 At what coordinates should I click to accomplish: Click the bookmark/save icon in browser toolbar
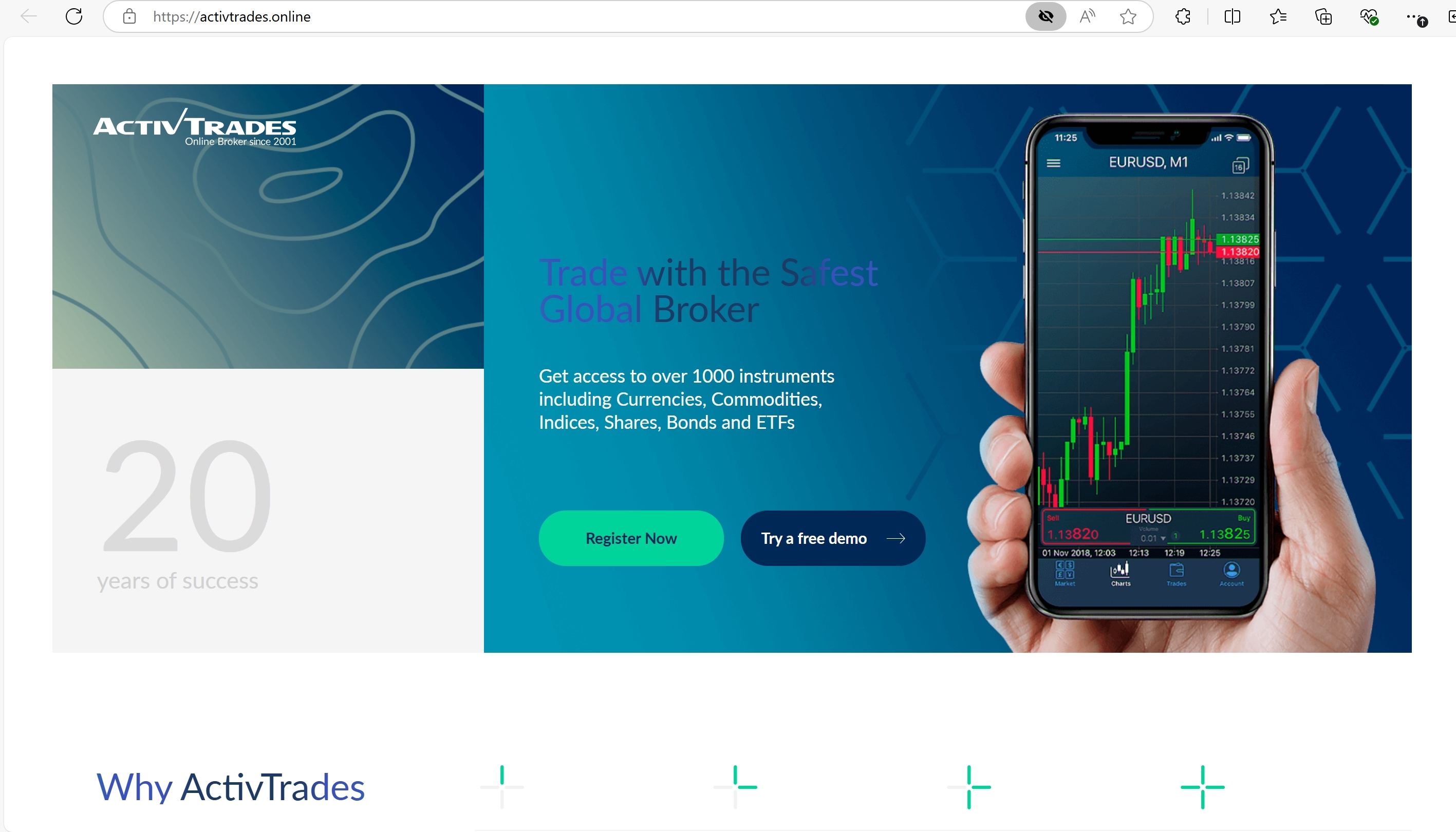tap(1127, 17)
